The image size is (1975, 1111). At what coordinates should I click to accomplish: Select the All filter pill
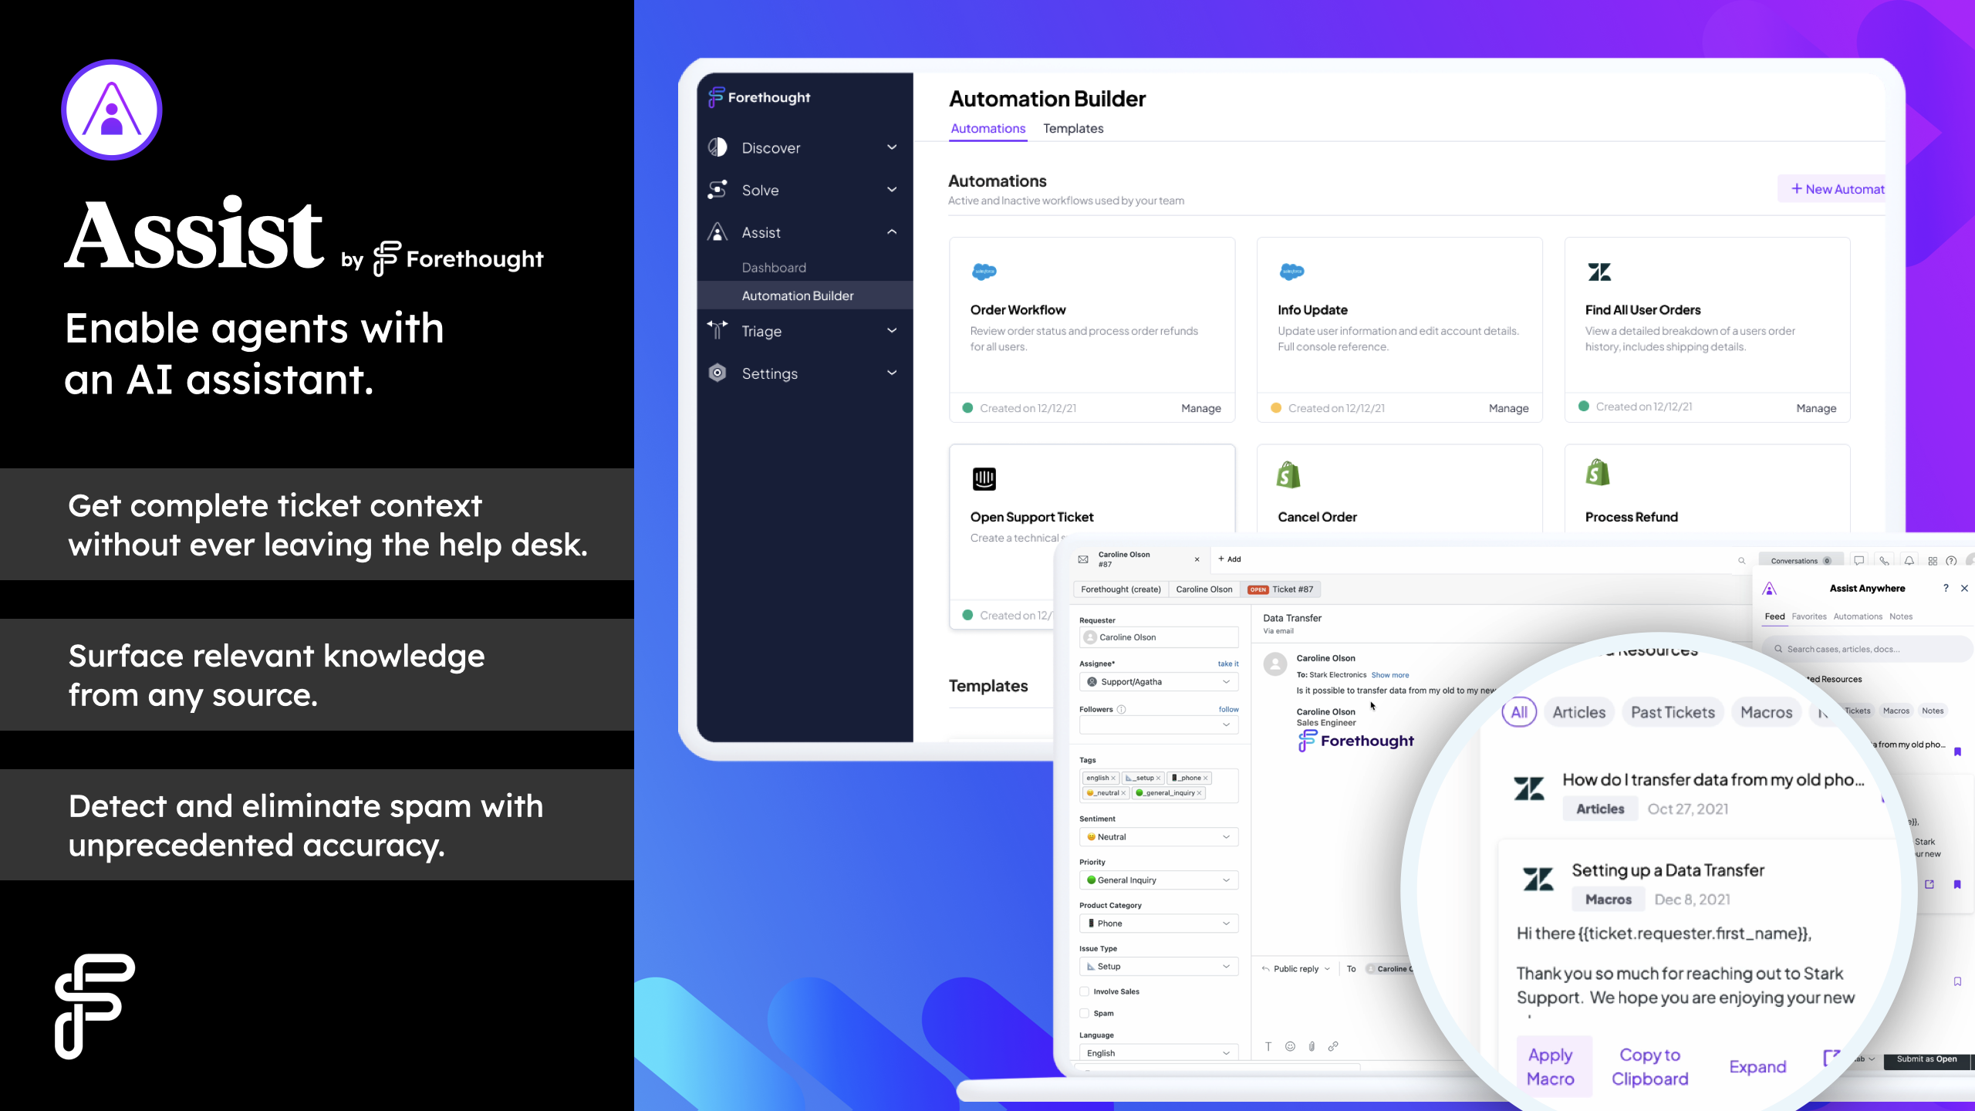click(1518, 712)
